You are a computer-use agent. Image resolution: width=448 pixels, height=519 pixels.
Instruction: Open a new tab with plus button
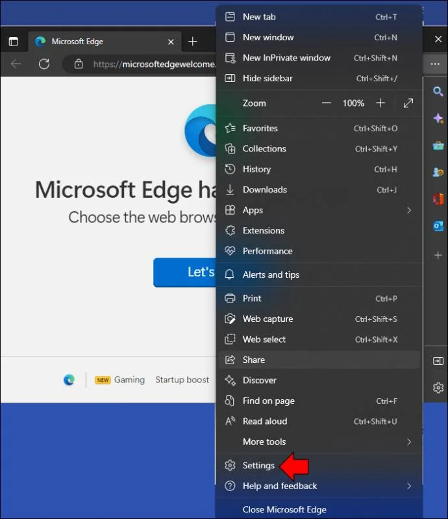(193, 42)
